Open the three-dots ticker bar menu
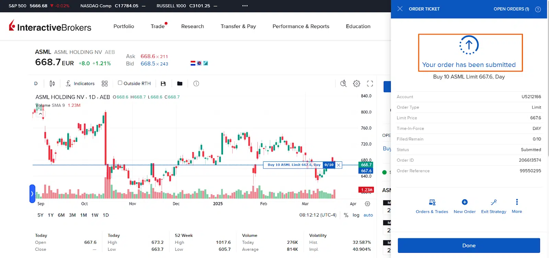Viewport: 549px width, 258px height. (x=245, y=6)
